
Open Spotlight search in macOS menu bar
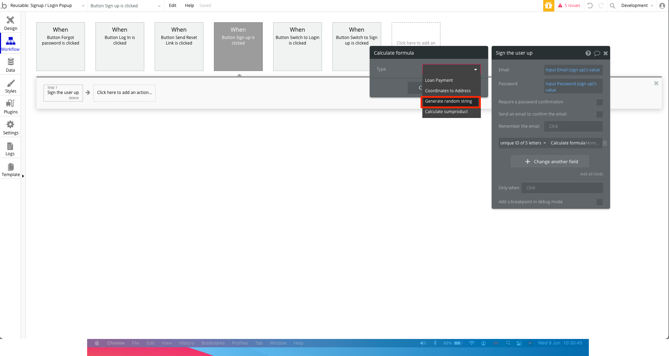(x=508, y=343)
